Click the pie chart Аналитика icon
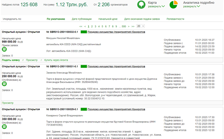The width and height of the screenshot is (224, 139). click(173, 4)
